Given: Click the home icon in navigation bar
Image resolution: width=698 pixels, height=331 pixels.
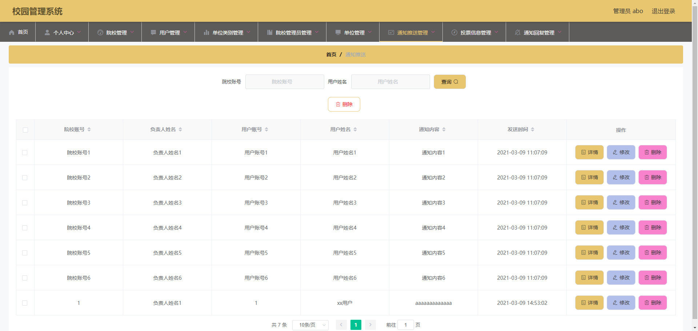Looking at the screenshot, I should [12, 32].
